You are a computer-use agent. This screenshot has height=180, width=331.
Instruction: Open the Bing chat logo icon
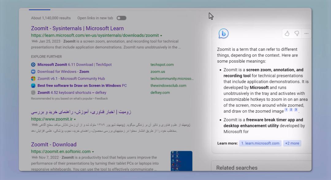(x=223, y=34)
